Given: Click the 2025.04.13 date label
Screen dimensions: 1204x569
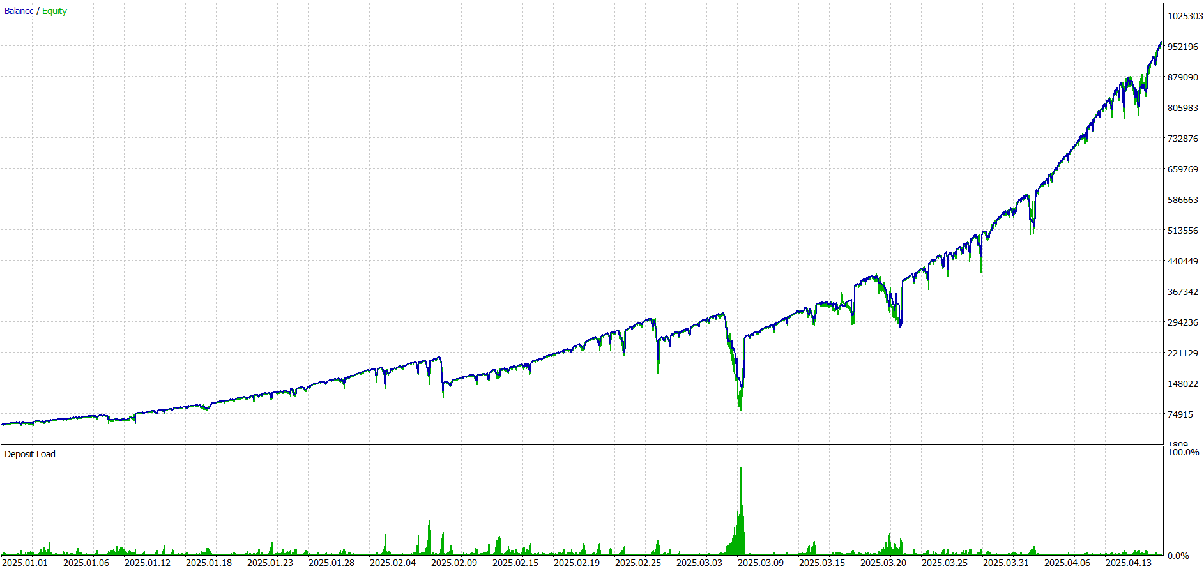Looking at the screenshot, I should point(1129,563).
